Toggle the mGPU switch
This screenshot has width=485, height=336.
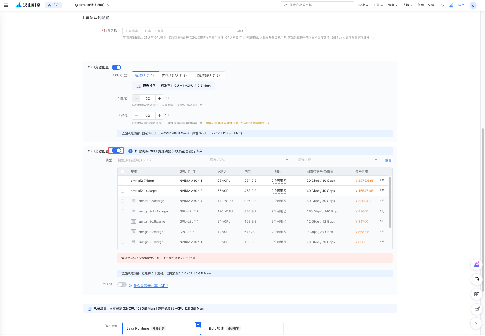[122, 284]
